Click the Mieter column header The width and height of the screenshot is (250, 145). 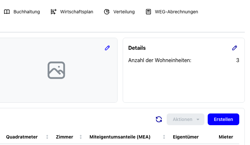(226, 137)
